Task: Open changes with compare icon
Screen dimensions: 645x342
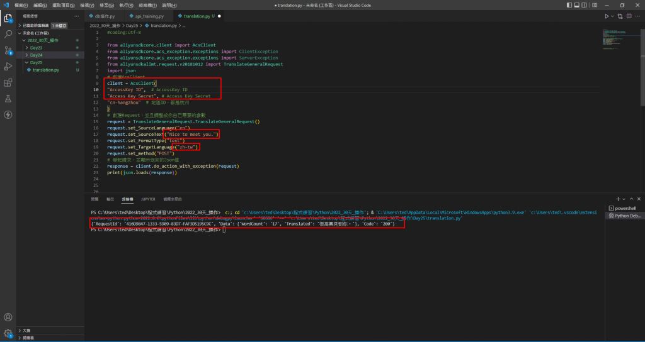Action: 620,16
